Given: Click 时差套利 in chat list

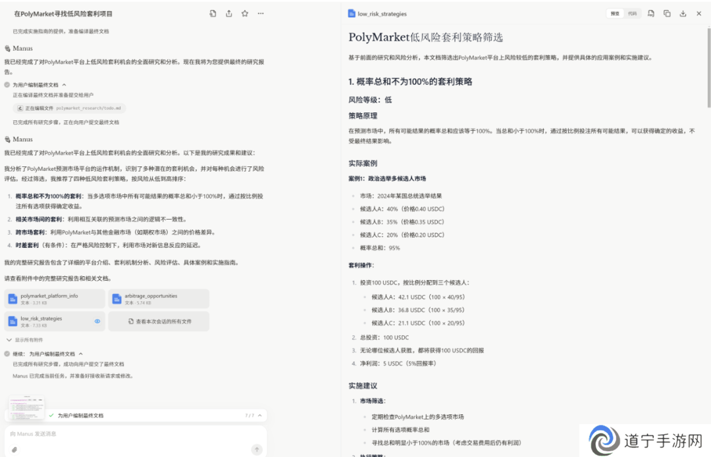Looking at the screenshot, I should point(27,245).
